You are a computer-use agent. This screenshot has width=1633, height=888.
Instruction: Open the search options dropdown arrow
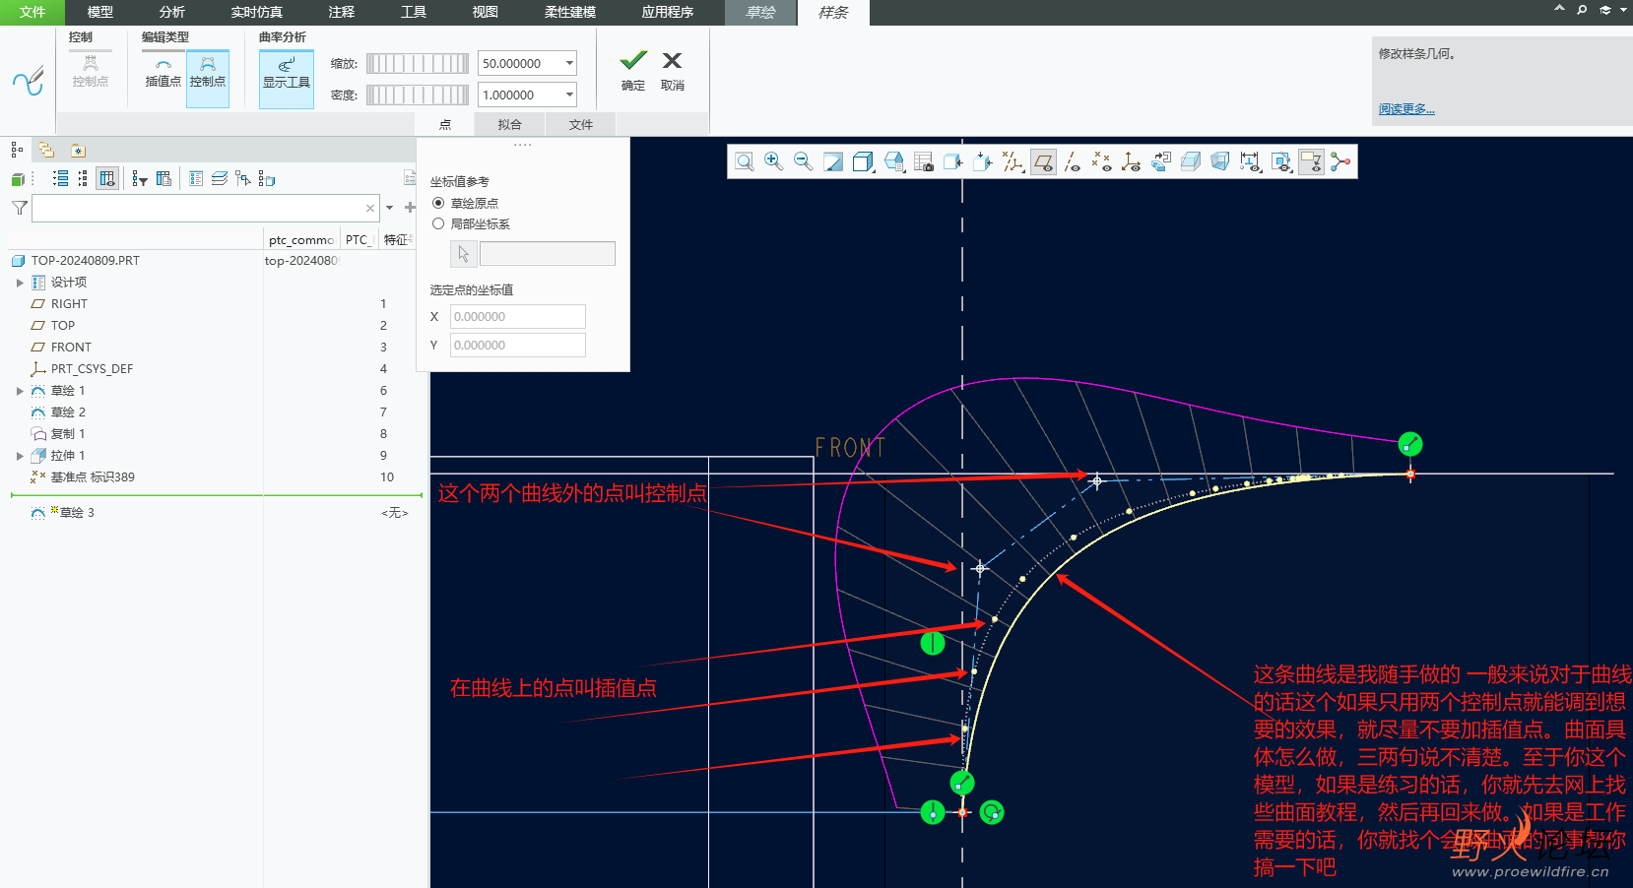tap(390, 208)
